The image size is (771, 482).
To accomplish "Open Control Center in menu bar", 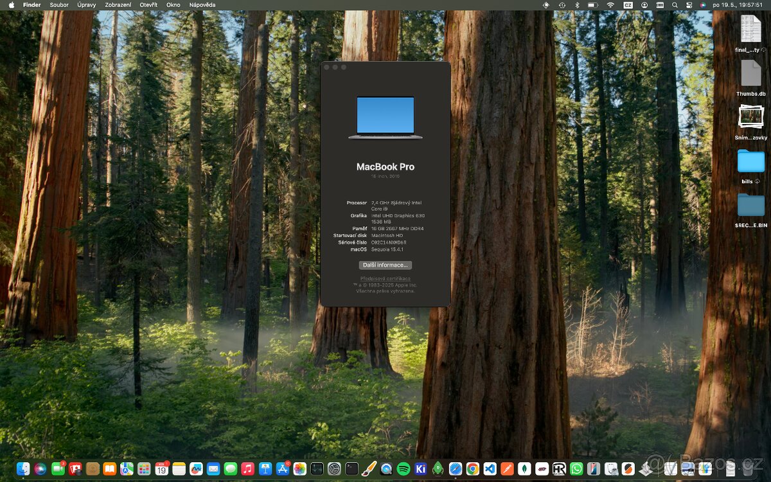I will coord(689,5).
